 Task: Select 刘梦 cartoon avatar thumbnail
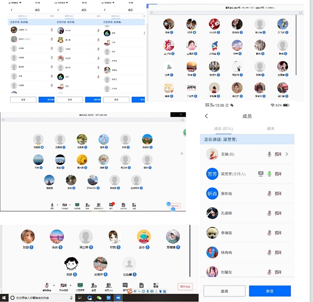tap(72, 263)
